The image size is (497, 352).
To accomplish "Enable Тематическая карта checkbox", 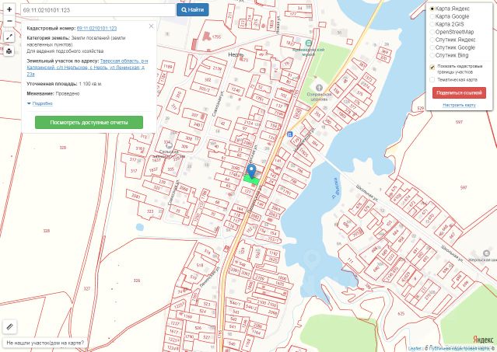I will [432, 80].
